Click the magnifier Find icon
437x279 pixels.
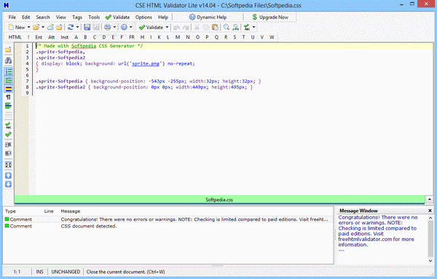(227, 27)
